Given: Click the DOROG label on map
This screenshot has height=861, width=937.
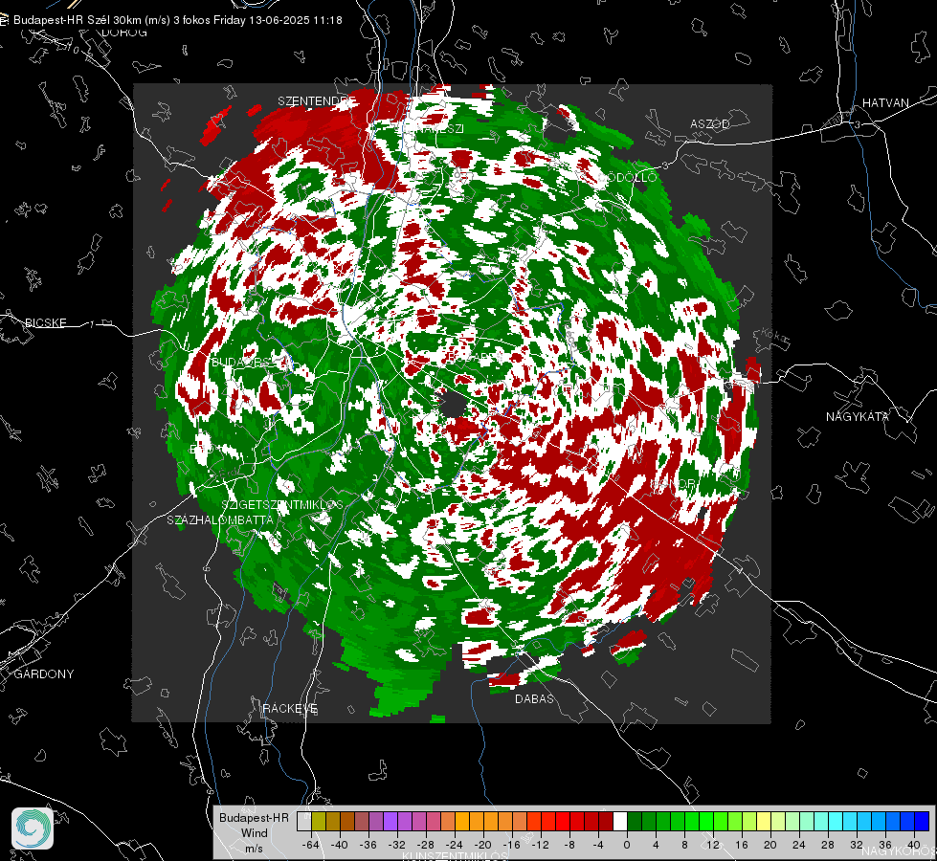Looking at the screenshot, I should tap(123, 33).
